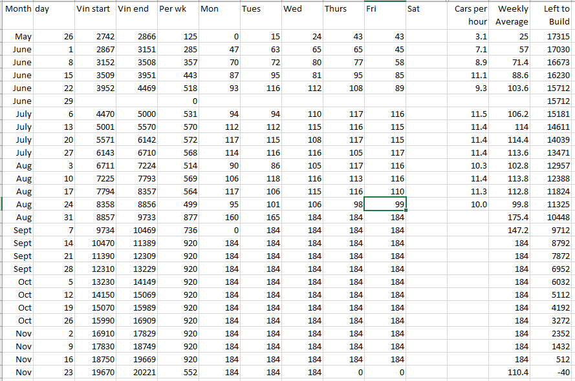Click the Weekly Average header cell
Image resolution: width=575 pixels, height=381 pixels.
click(x=510, y=15)
